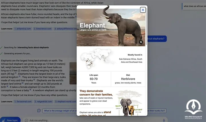Viewport: 206px width, 122px height.
Task: Open the 3. askanydifference.com source link
Action: [65, 29]
